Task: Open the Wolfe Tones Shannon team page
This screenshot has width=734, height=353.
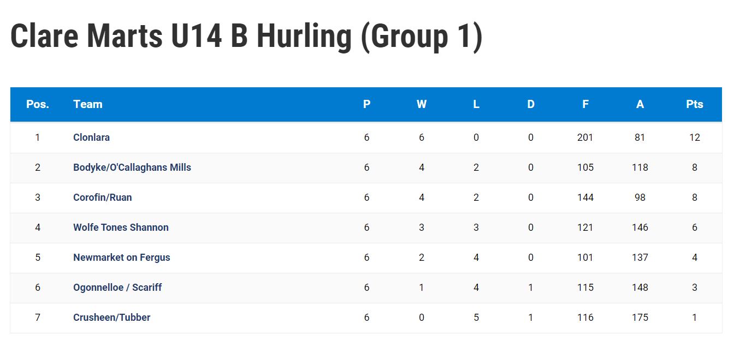Action: 121,228
